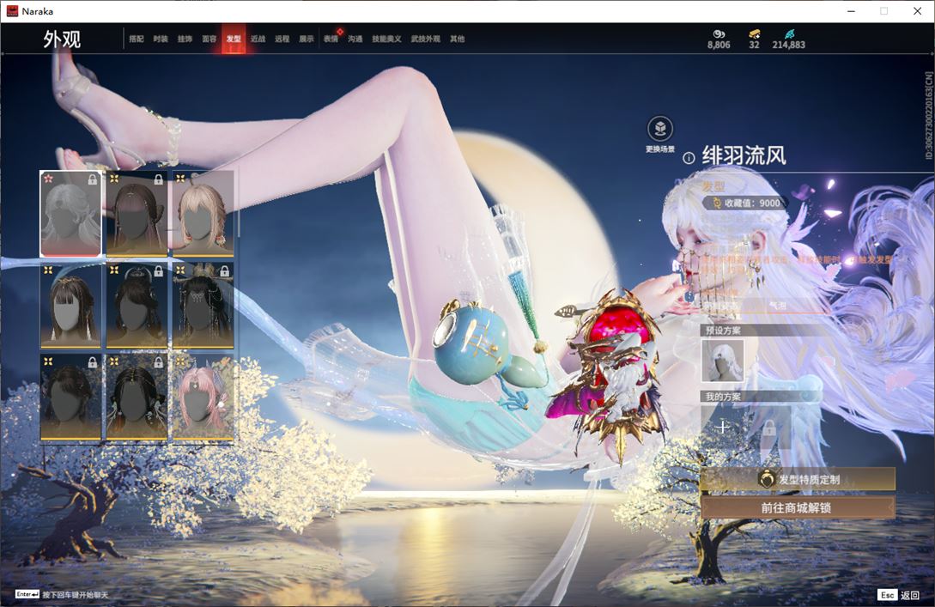Add a new scheme under 我的方案
Screen dimensions: 935x607
722,427
